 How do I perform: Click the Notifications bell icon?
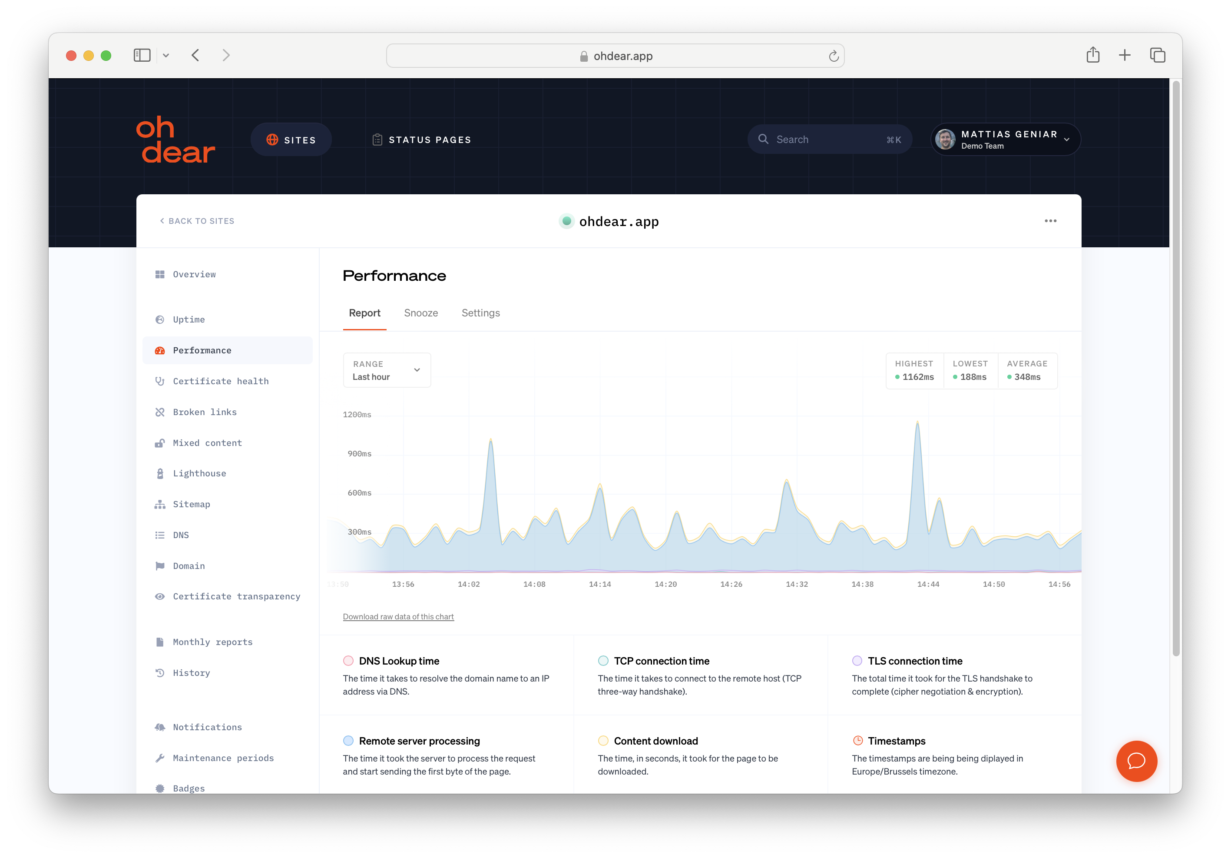pos(160,727)
